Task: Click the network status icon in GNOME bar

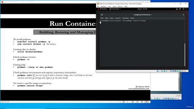Action: pos(177,9)
